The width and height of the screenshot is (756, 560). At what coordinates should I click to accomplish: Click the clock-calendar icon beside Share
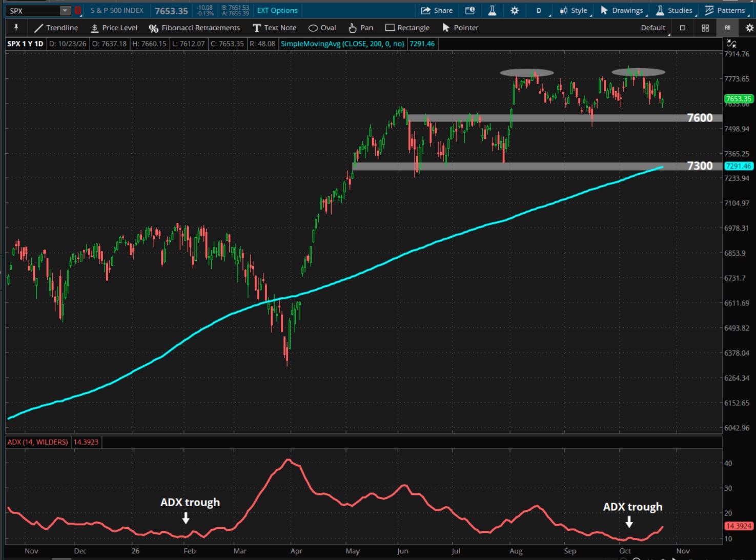tap(470, 10)
